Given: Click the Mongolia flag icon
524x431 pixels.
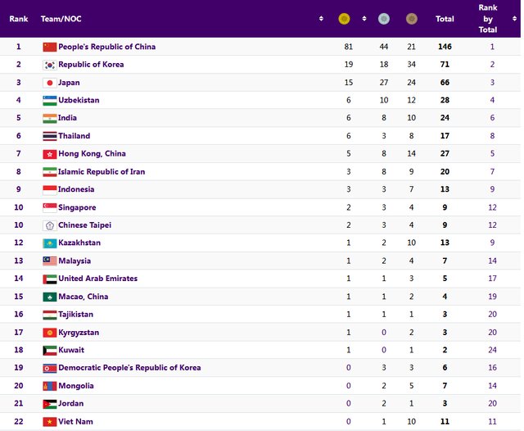Looking at the screenshot, I should pyautogui.click(x=49, y=386).
